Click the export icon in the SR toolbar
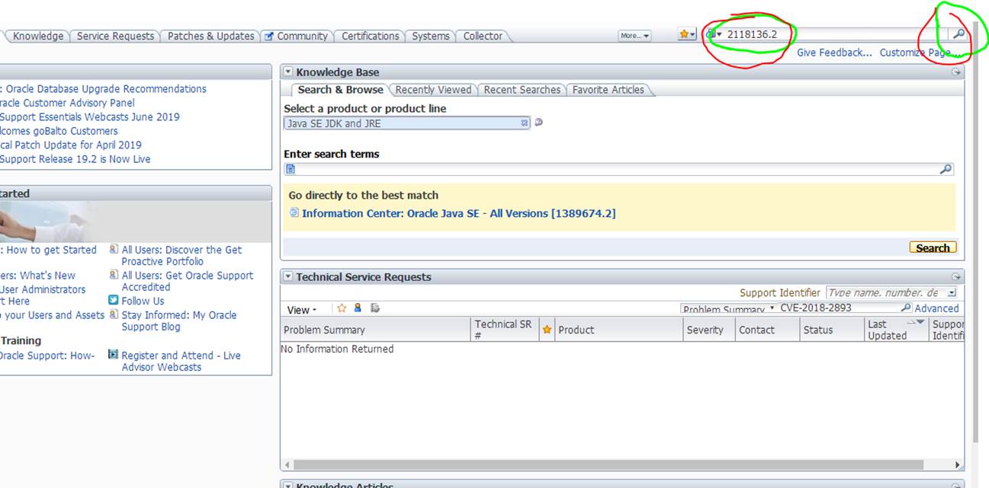Image resolution: width=989 pixels, height=488 pixels. pos(374,308)
